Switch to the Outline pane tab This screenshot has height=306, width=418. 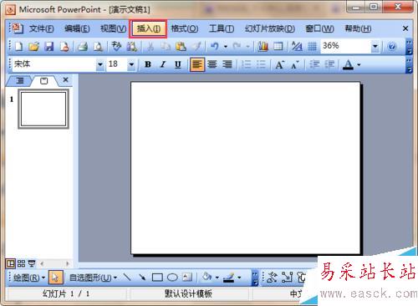click(19, 81)
